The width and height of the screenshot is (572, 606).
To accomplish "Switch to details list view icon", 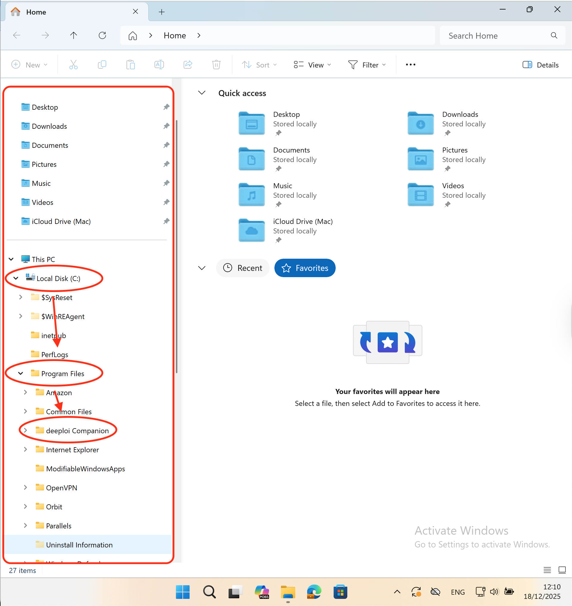I will click(547, 570).
